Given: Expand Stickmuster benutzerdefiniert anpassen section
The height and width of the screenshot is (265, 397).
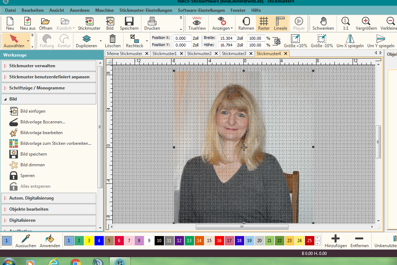Looking at the screenshot, I should coord(49,77).
